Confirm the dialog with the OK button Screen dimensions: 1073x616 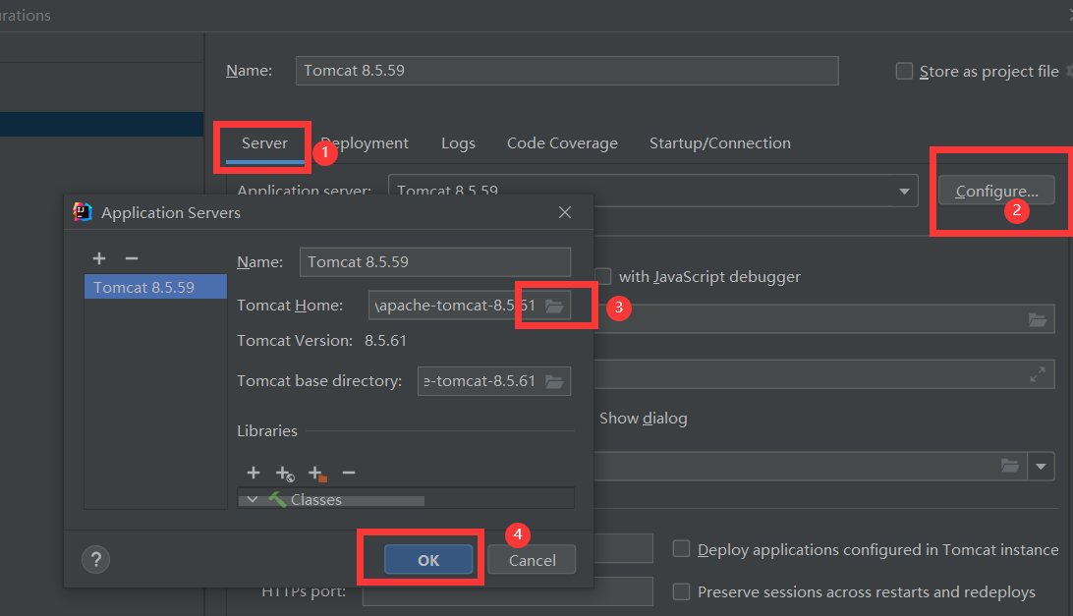[428, 560]
